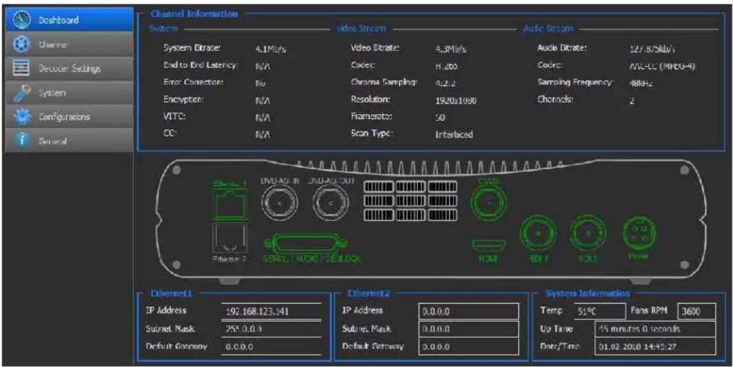Click the Fans RPM field showing 3600
Screen dimensions: 733x367
click(x=696, y=311)
